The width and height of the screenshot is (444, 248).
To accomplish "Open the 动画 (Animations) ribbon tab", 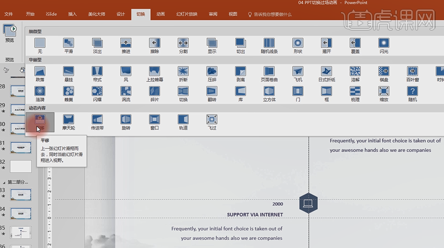I will (161, 14).
